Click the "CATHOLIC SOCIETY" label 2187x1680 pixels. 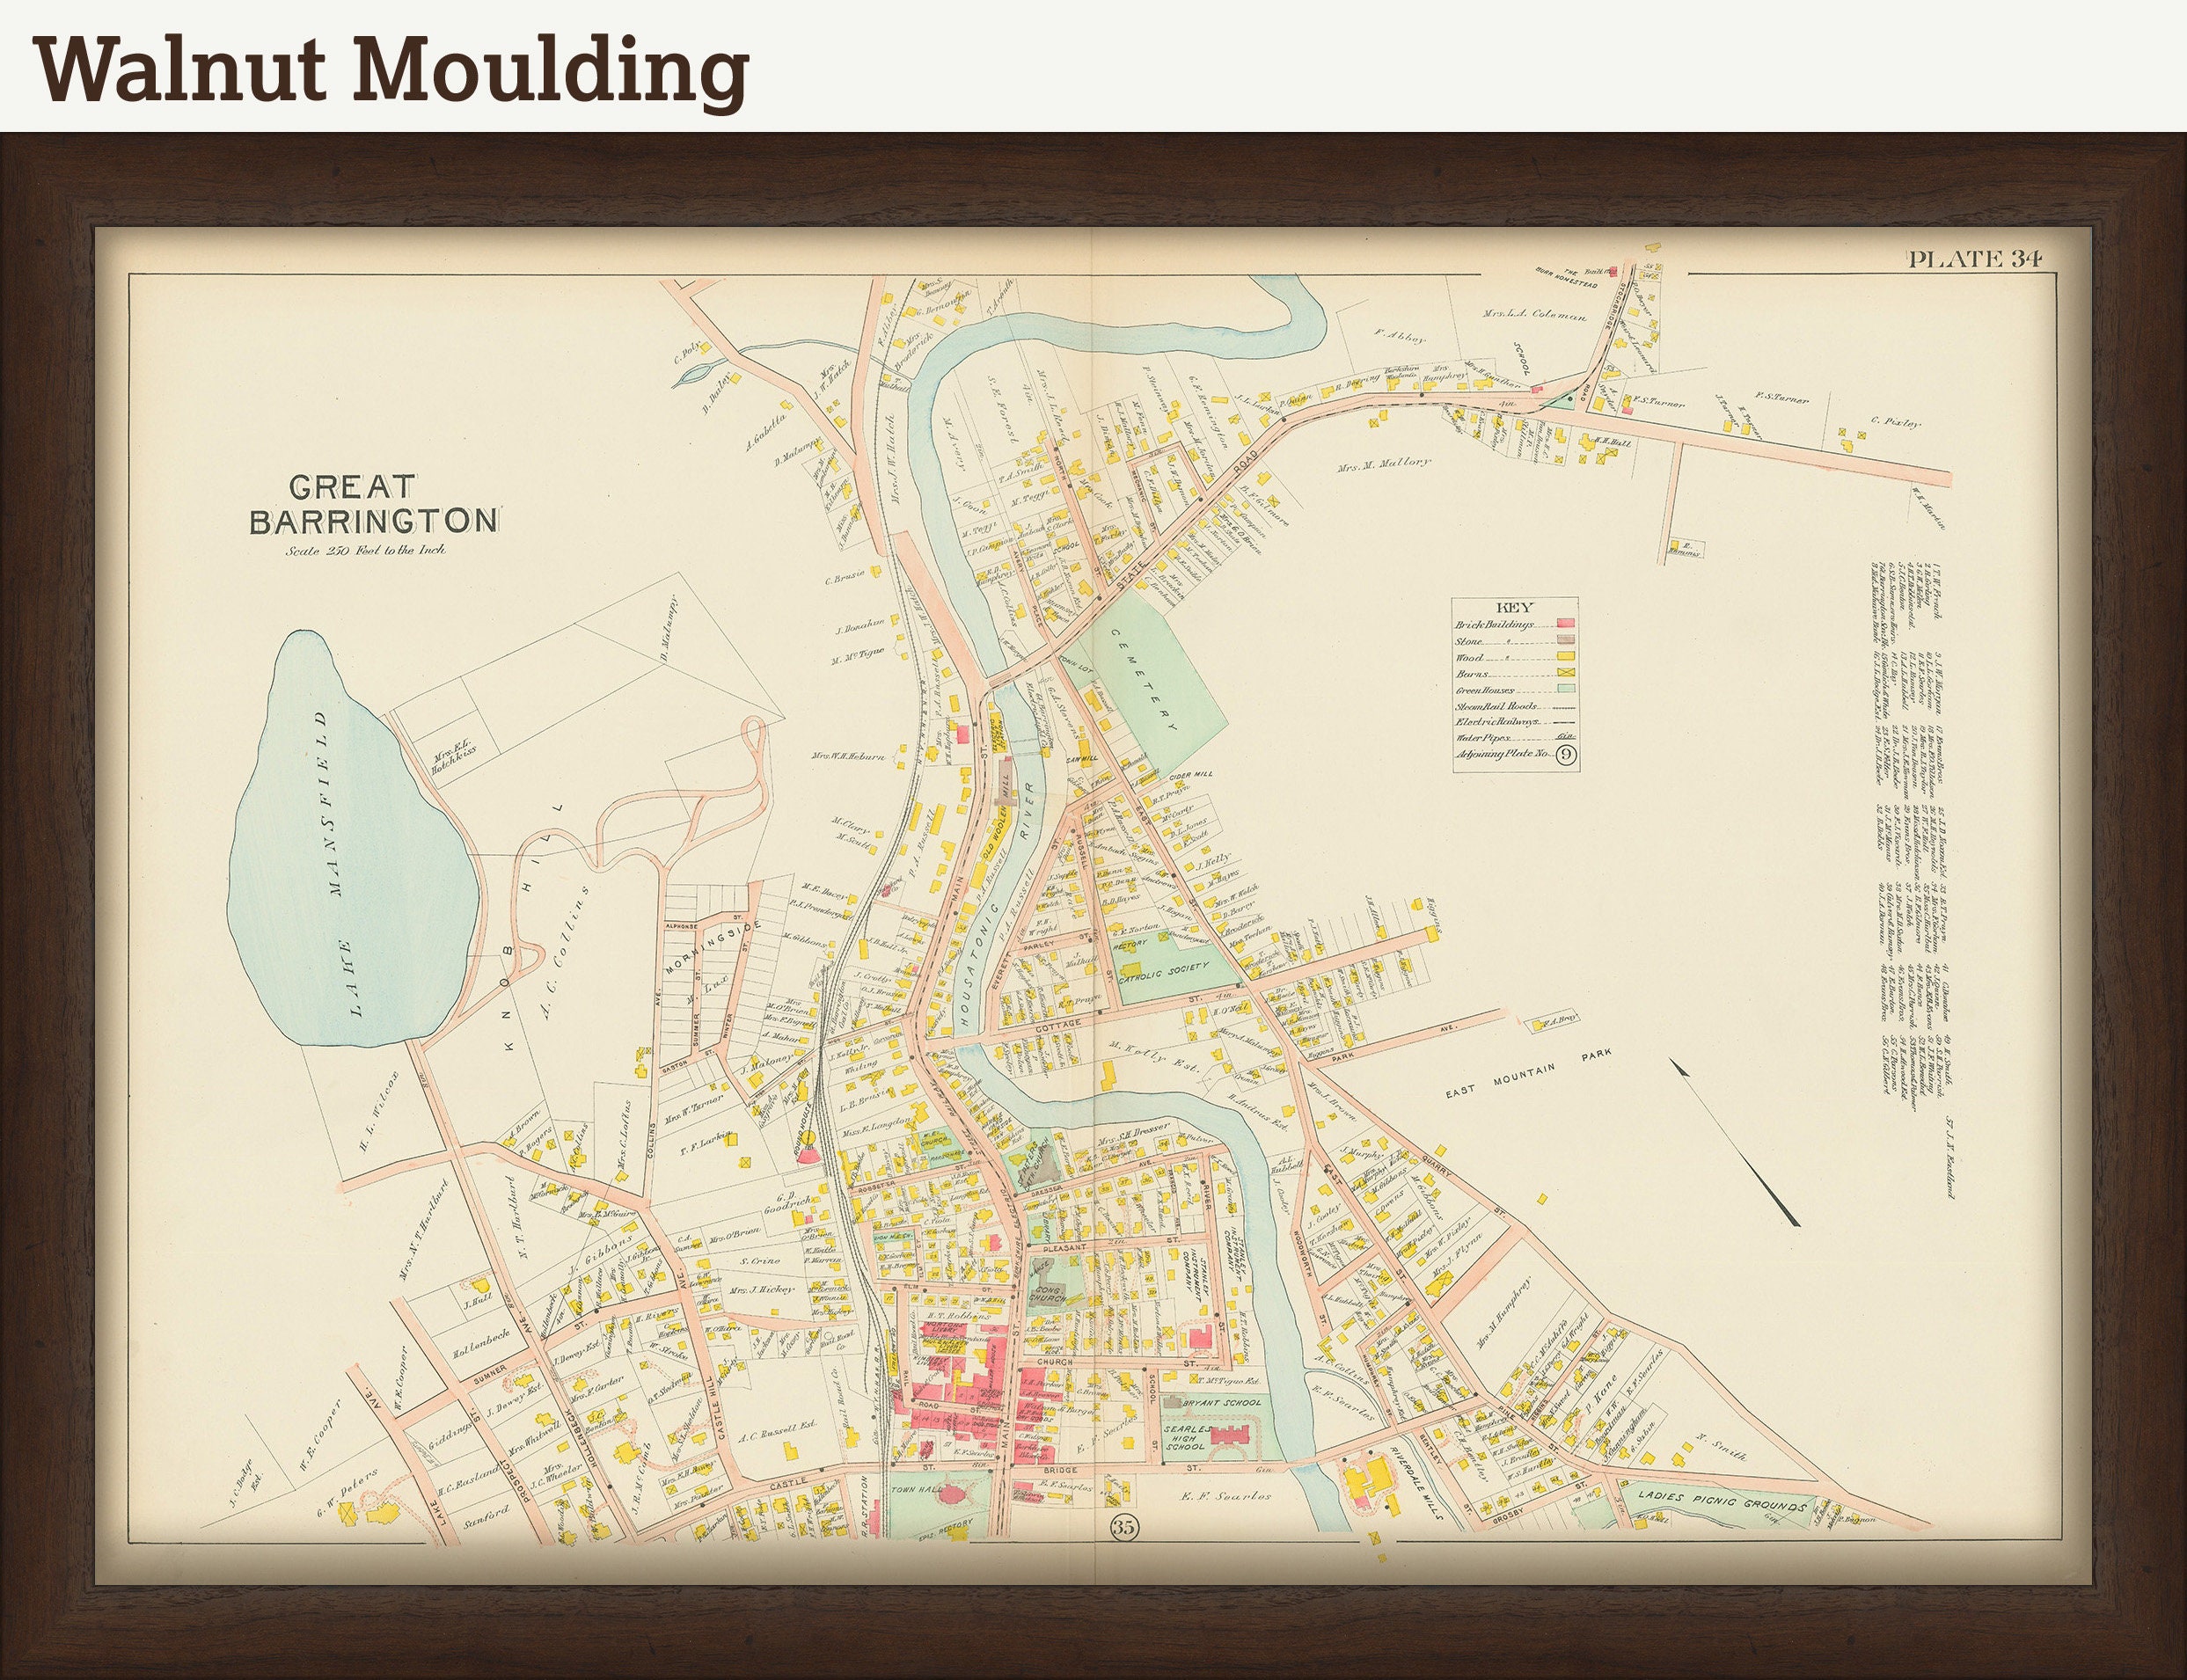(x=1162, y=974)
